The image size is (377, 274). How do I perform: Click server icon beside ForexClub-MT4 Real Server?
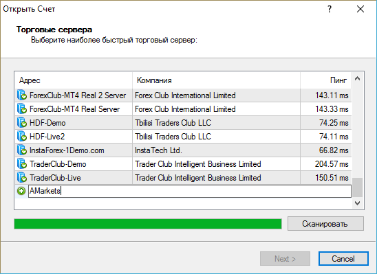tap(21, 109)
